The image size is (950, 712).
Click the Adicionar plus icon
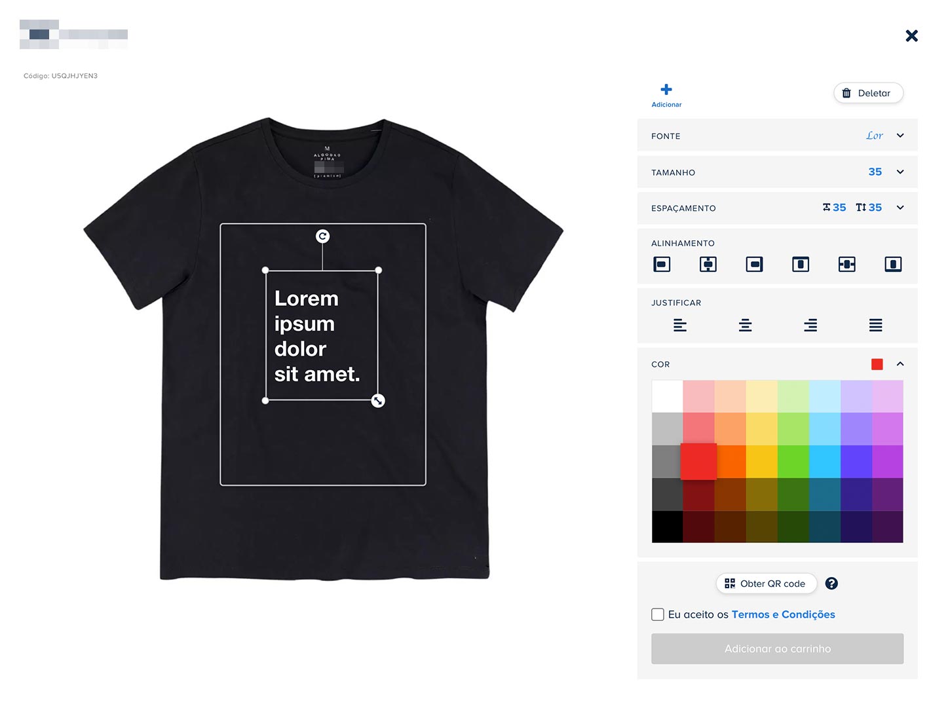click(666, 90)
